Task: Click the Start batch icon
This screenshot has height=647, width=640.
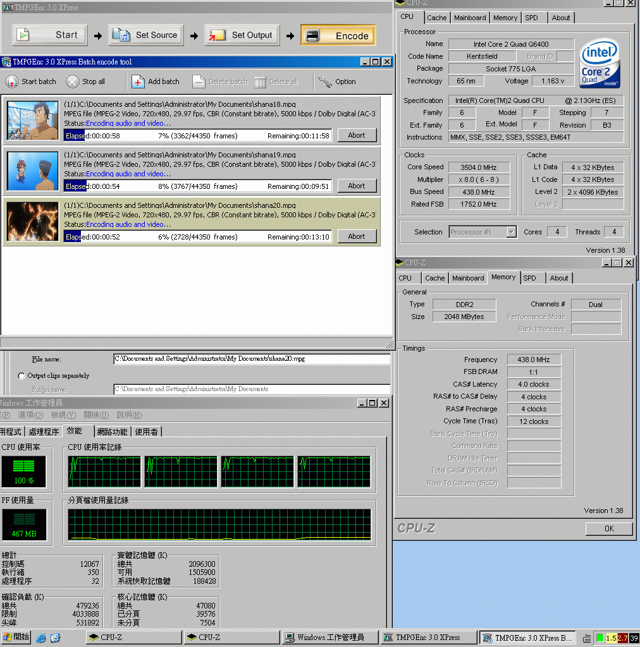Action: [x=12, y=82]
